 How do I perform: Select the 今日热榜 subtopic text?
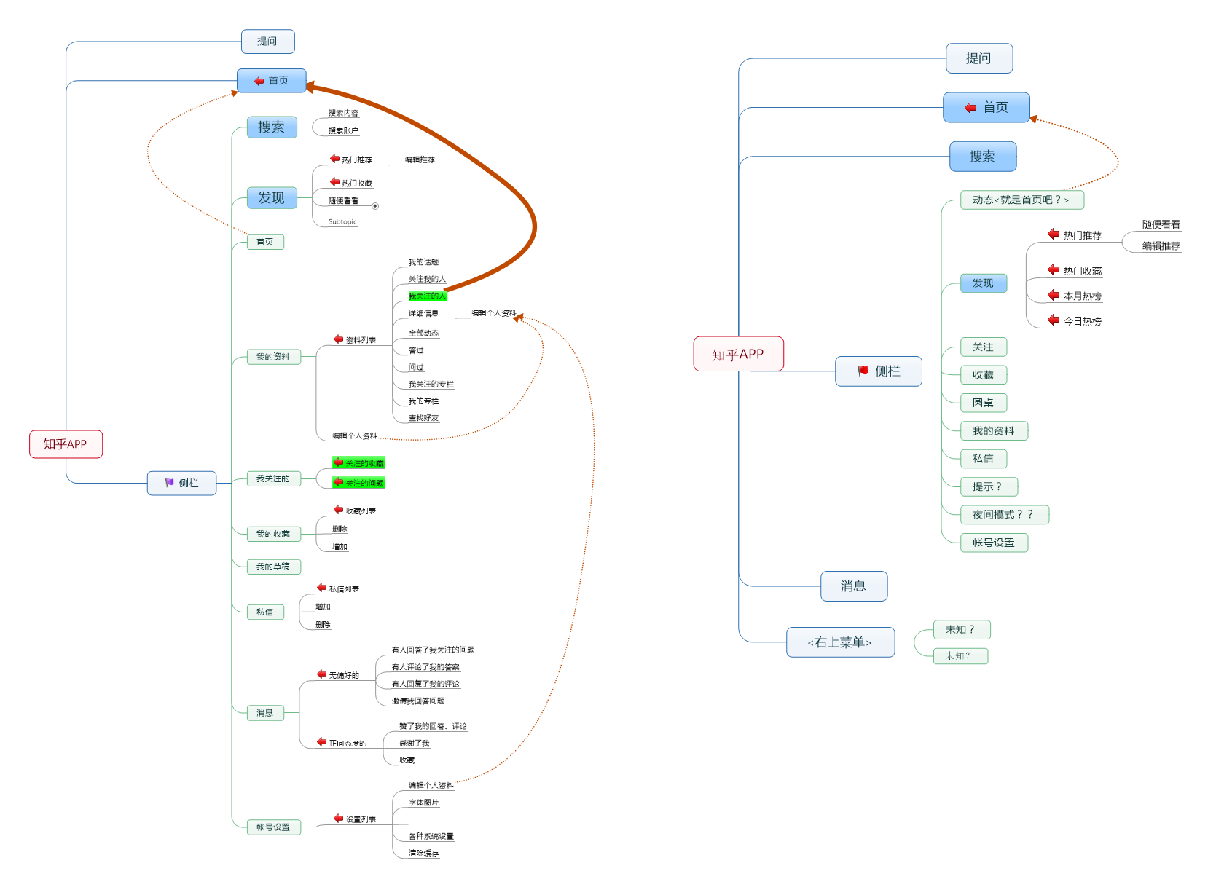pyautogui.click(x=1082, y=321)
